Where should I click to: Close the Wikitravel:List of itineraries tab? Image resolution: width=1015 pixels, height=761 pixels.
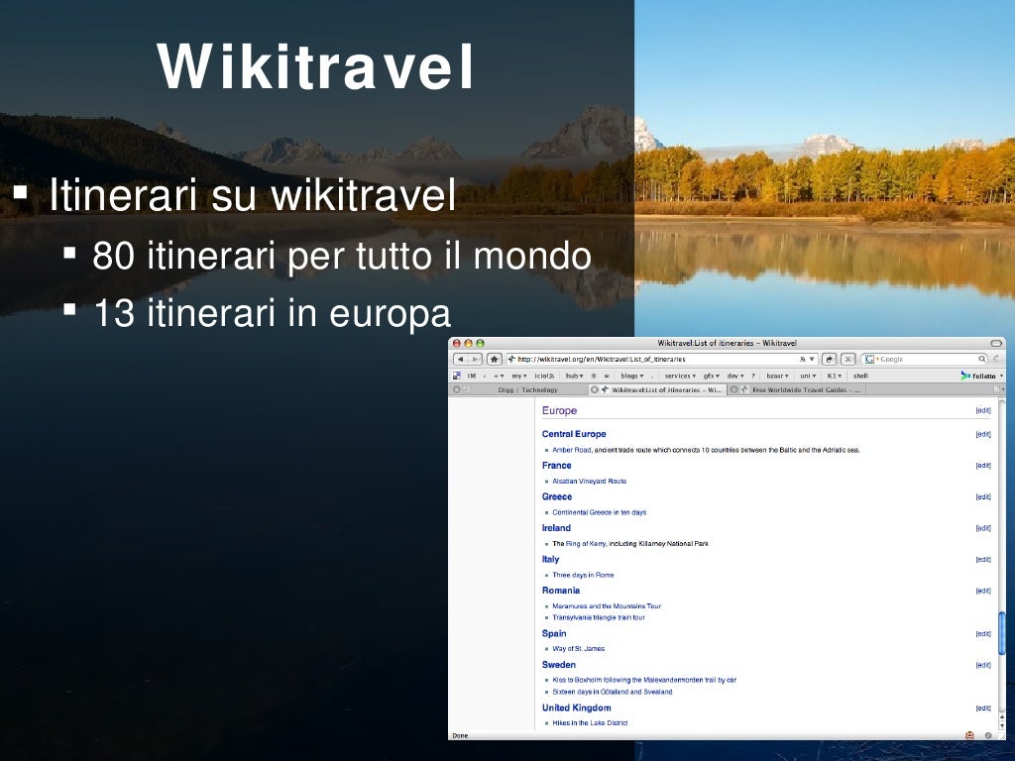(x=595, y=389)
